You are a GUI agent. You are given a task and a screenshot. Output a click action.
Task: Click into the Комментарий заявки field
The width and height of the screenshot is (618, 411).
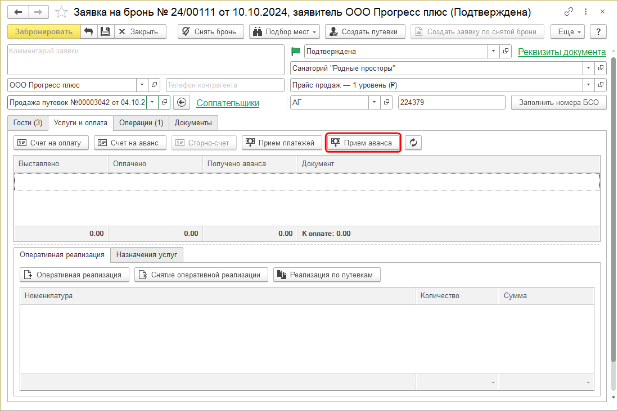(x=146, y=60)
